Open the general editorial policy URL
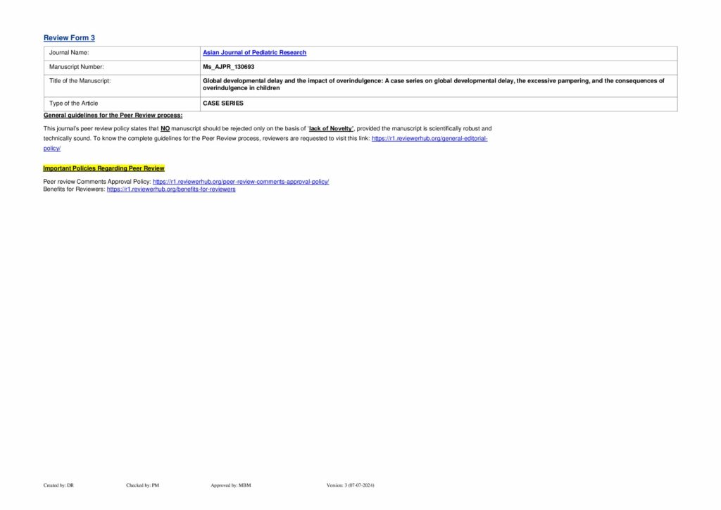 click(429, 139)
